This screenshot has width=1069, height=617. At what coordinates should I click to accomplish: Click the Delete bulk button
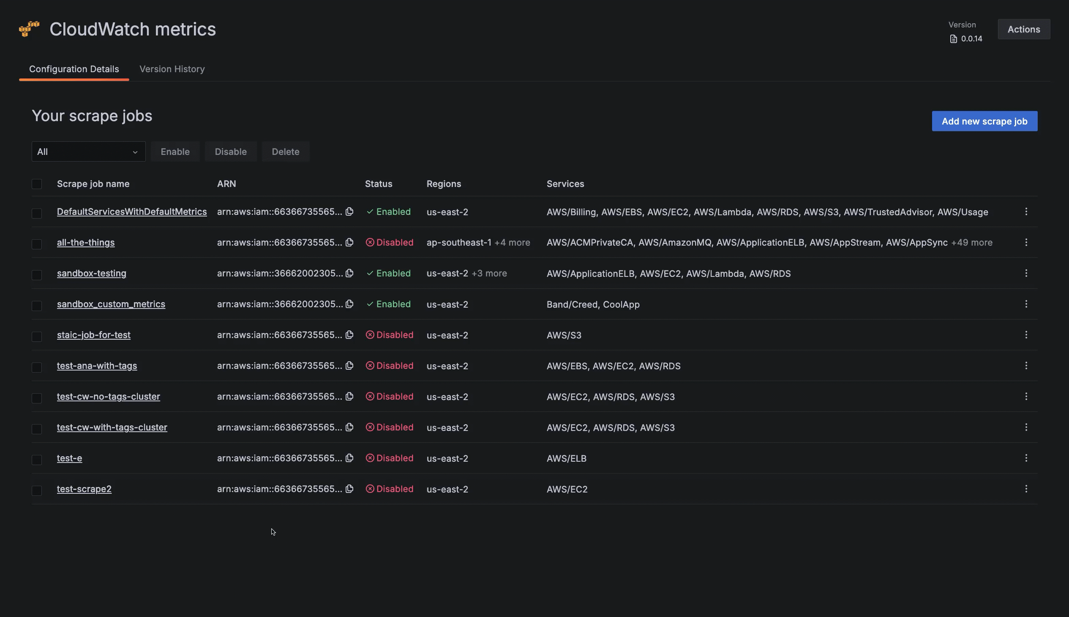286,152
